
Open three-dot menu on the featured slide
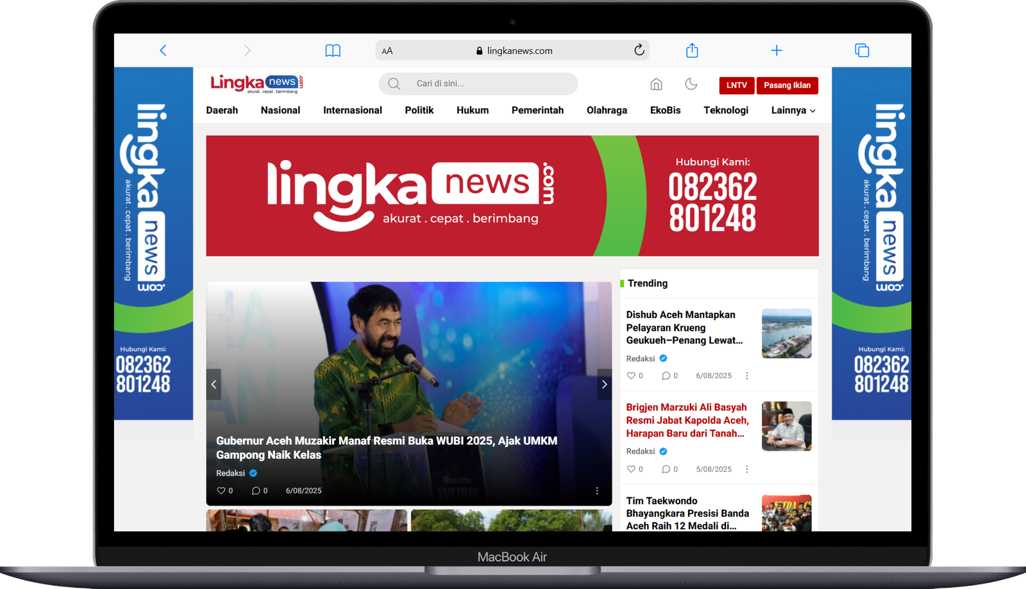[597, 491]
